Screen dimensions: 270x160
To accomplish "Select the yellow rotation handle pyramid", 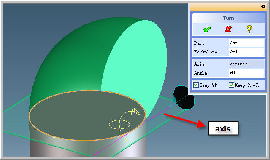I will 135,112.
